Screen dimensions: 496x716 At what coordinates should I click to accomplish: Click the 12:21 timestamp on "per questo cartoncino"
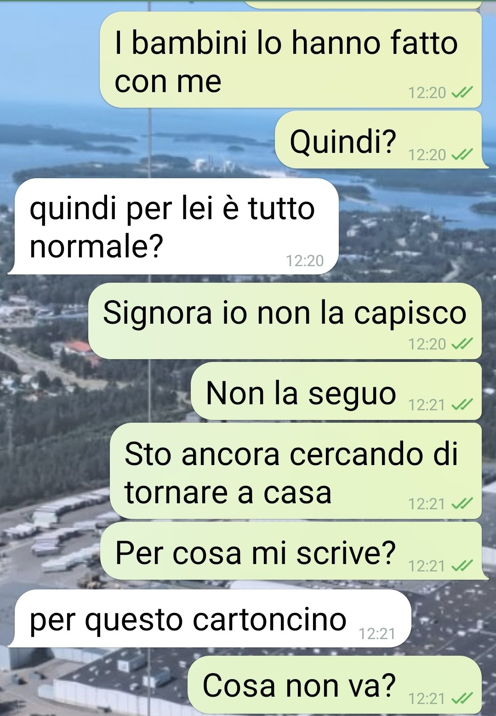coord(377,634)
